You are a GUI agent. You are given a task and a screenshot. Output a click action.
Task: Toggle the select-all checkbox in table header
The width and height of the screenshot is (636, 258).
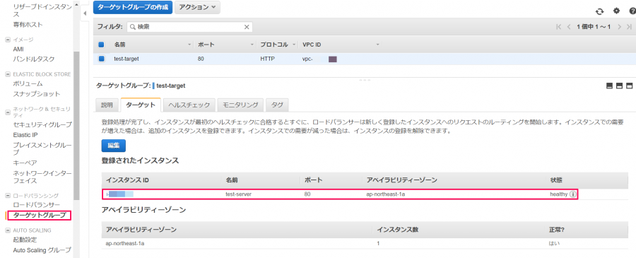(x=101, y=45)
